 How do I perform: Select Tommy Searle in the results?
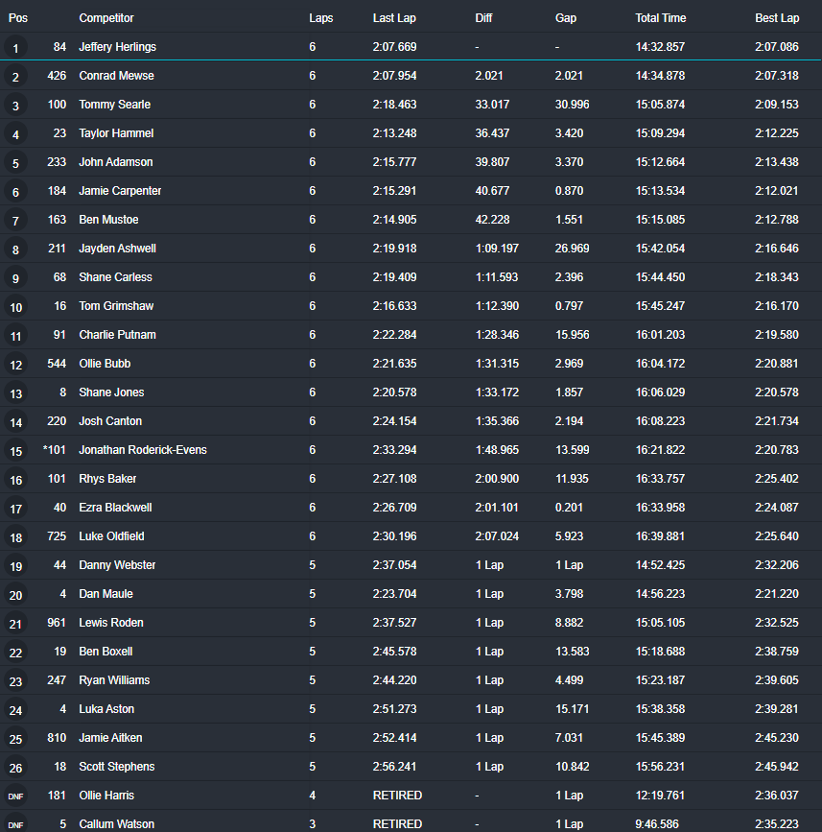(x=114, y=105)
